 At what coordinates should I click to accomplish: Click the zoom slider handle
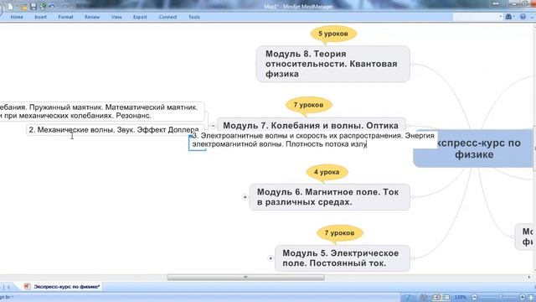click(x=501, y=297)
